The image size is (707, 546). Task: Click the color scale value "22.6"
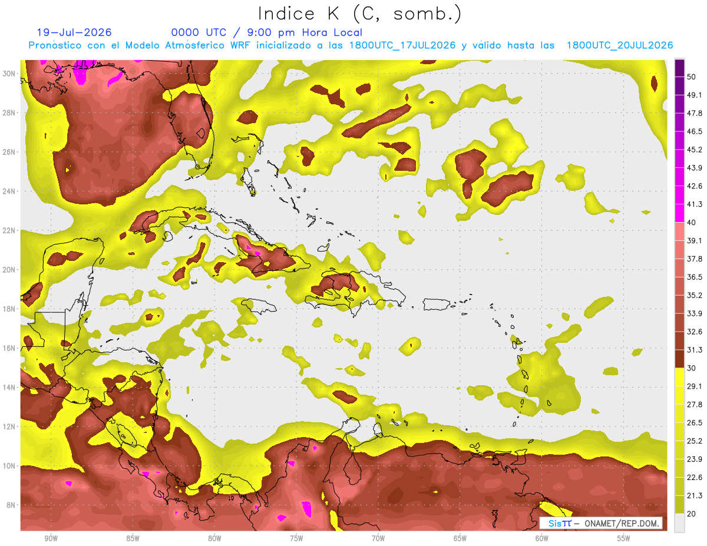click(694, 477)
